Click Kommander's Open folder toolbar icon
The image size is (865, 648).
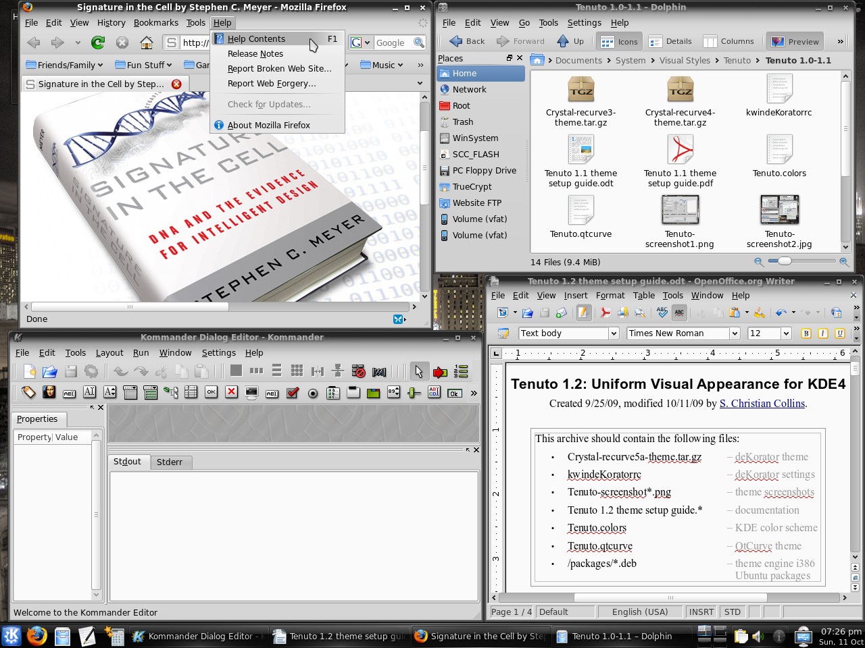click(49, 371)
